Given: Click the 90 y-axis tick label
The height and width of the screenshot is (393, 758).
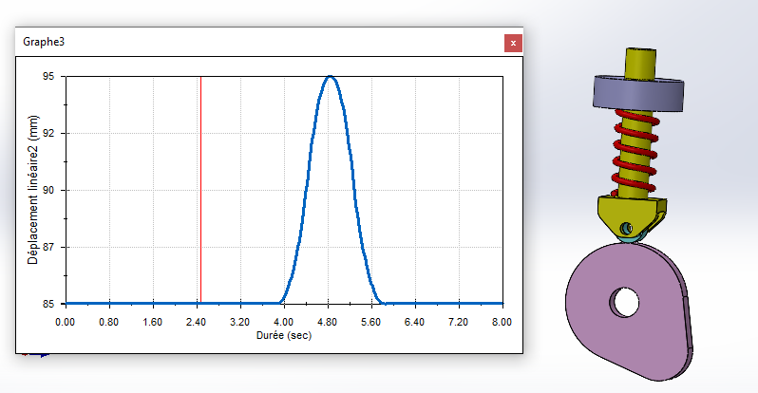Looking at the screenshot, I should [48, 191].
